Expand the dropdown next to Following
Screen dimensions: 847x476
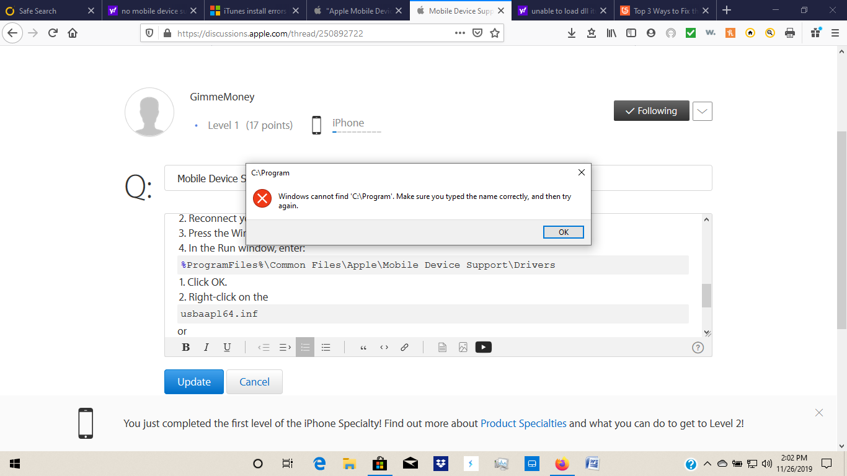click(x=702, y=110)
